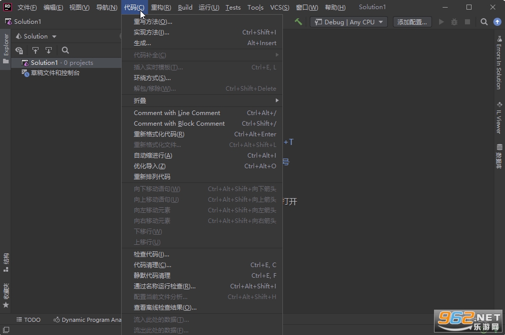Click the Stop square icon in toolbar
The width and height of the screenshot is (505, 335).
coord(467,22)
